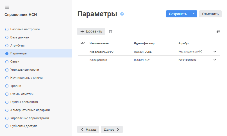The image size is (227, 136).
Task: Select the База данных radio step
Action: point(7,38)
